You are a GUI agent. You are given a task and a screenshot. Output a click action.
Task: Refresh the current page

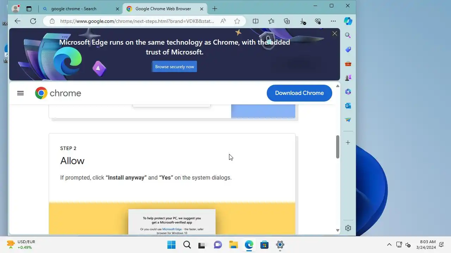tap(33, 21)
